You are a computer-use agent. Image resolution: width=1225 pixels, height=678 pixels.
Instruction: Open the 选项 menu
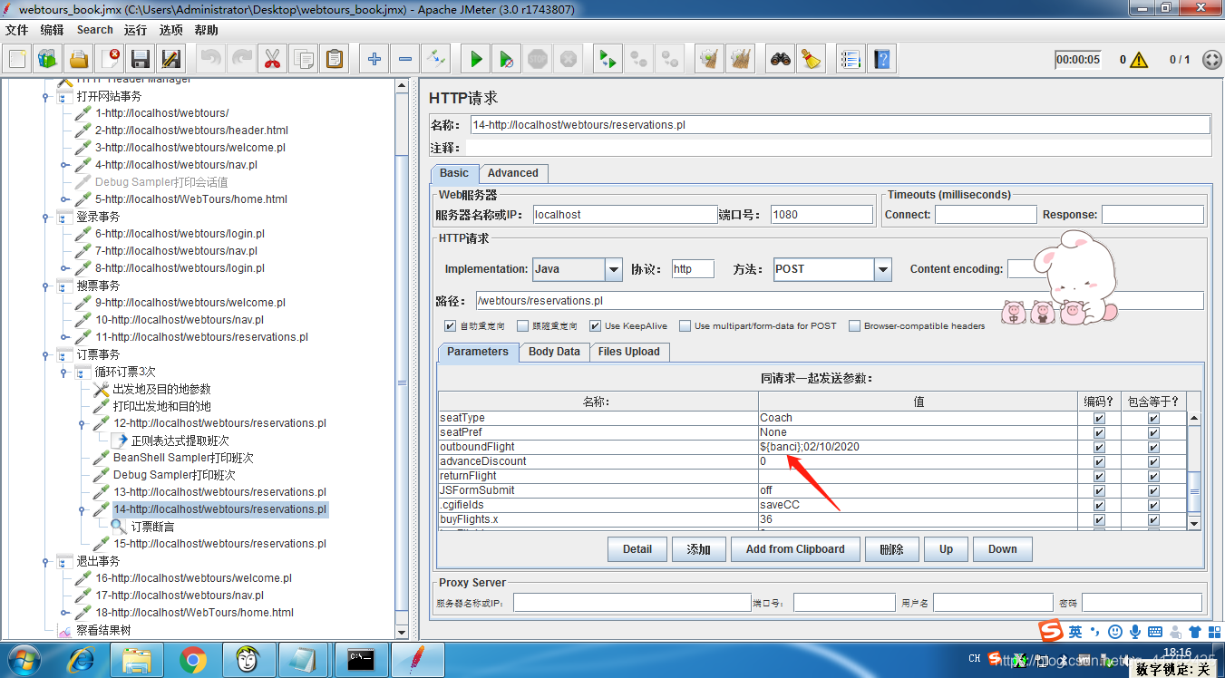tap(170, 30)
